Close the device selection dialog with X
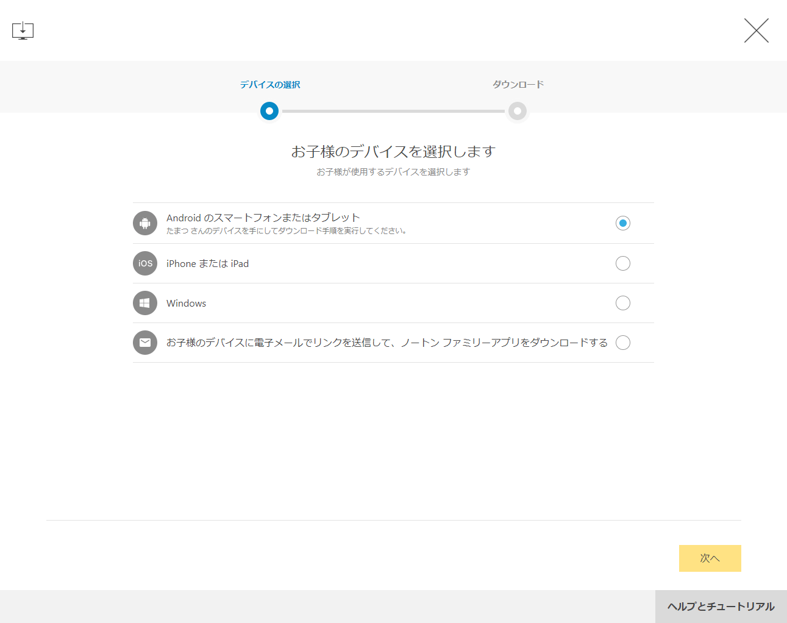Image resolution: width=787 pixels, height=623 pixels. [756, 30]
